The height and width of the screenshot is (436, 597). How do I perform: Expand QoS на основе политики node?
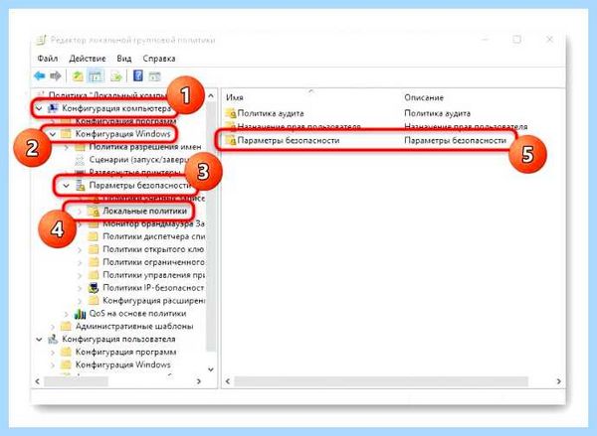click(x=67, y=314)
